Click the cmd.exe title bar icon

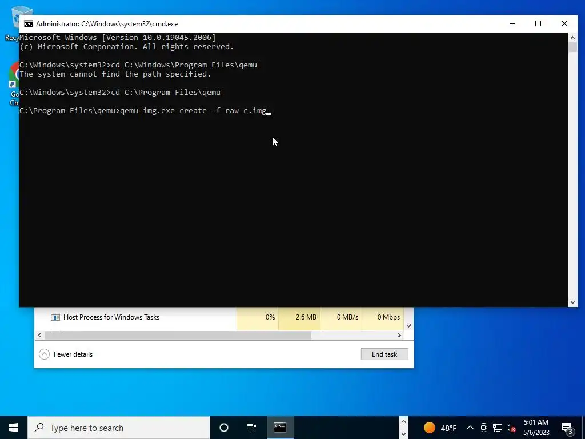coord(29,24)
